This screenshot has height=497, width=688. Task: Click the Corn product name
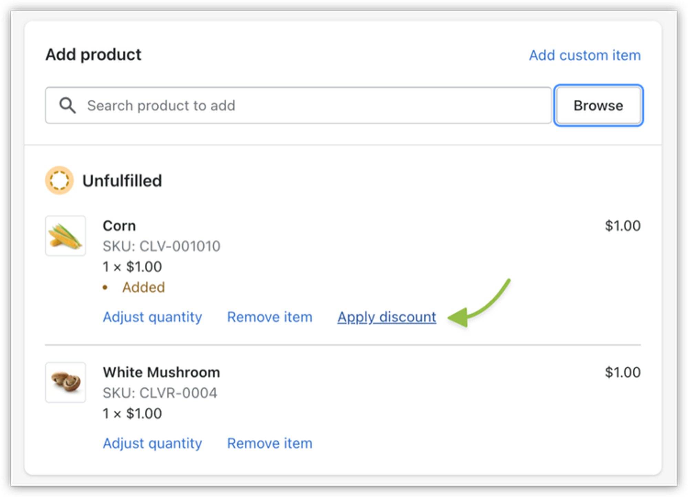pyautogui.click(x=119, y=226)
